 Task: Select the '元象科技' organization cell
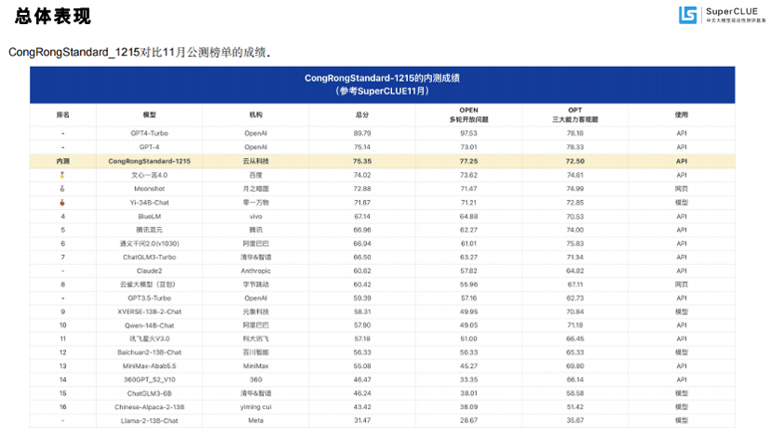(256, 311)
